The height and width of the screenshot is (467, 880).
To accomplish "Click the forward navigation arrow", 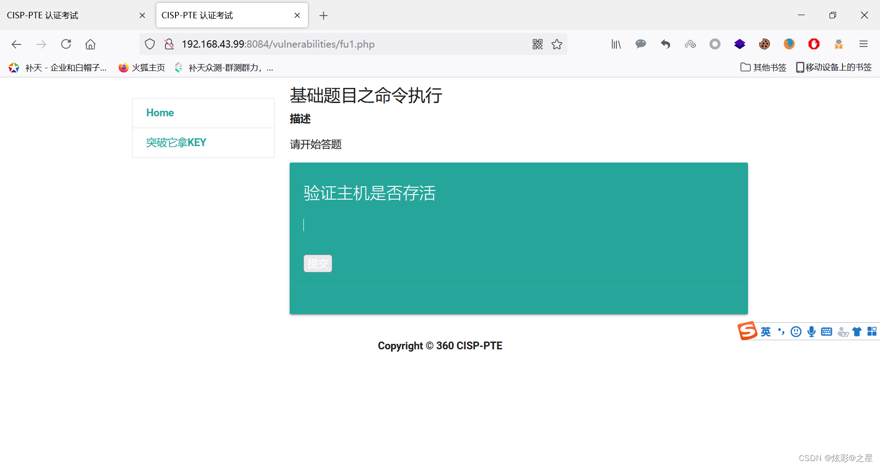I will point(41,44).
